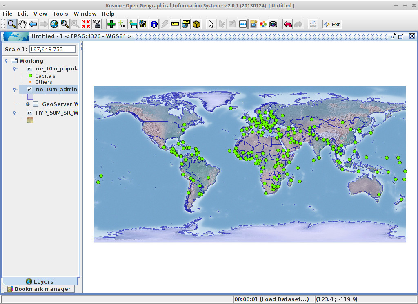Open the Tools menu
418x304 pixels.
coord(60,14)
